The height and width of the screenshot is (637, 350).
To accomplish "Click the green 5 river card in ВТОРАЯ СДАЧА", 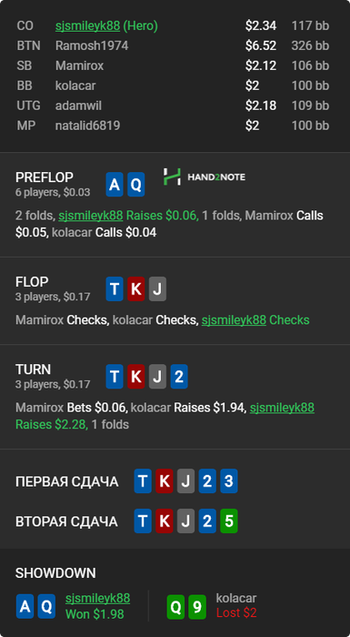I will click(x=229, y=521).
